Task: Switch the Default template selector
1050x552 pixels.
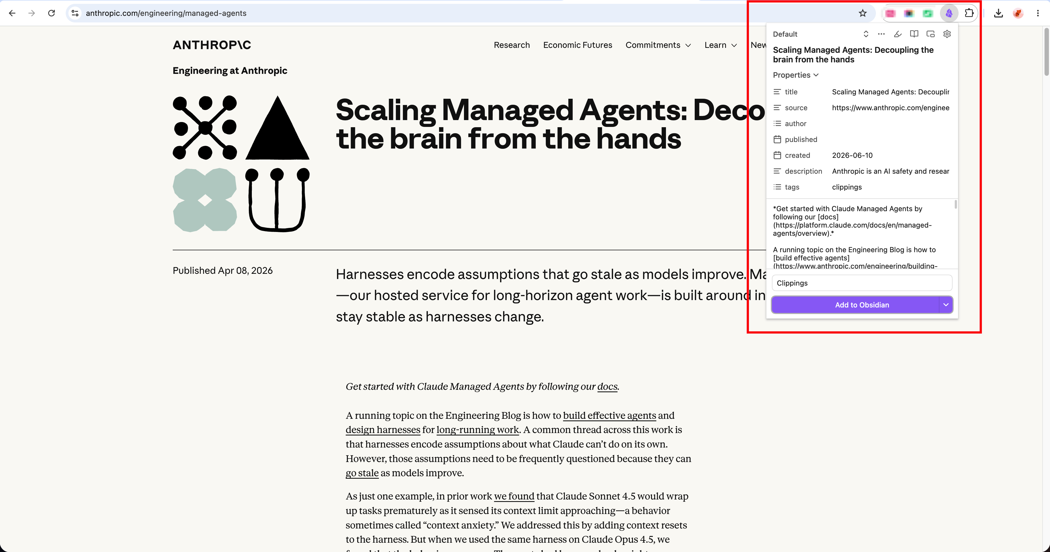Action: 821,34
